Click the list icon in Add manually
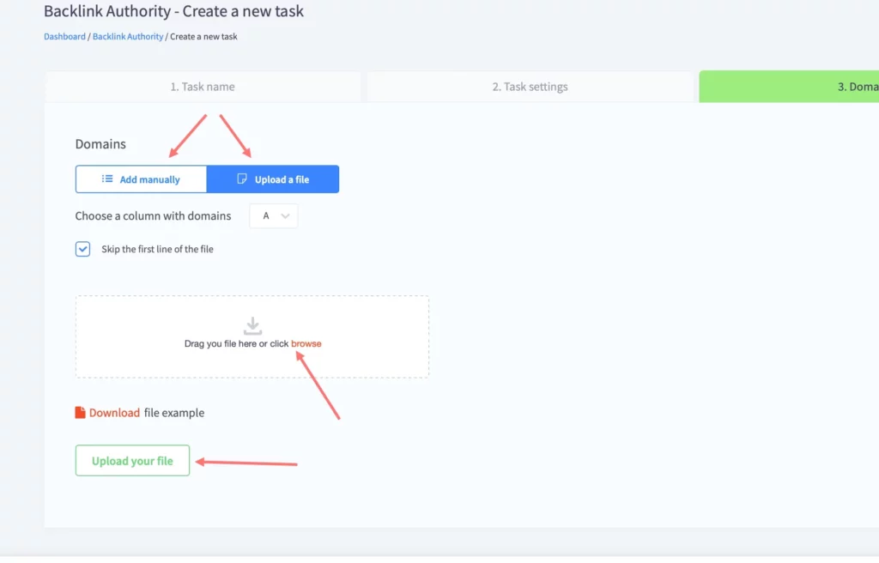Image resolution: width=879 pixels, height=563 pixels. click(x=107, y=179)
